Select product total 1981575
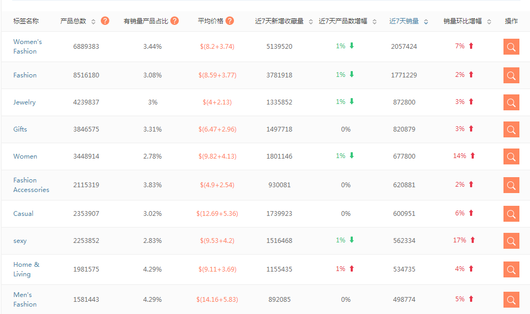The image size is (530, 314). point(86,269)
